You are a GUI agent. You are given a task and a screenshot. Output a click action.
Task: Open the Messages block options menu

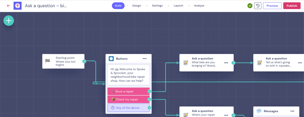292,111
